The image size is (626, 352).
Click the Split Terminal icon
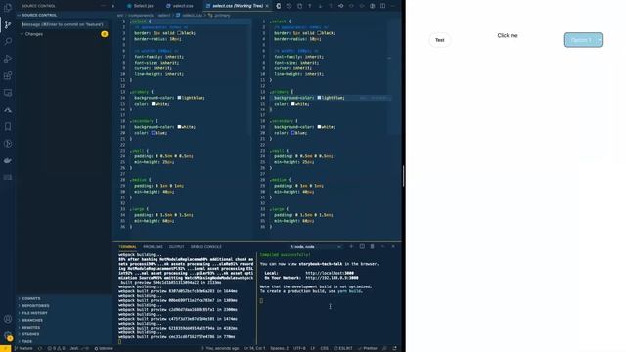tap(362, 247)
